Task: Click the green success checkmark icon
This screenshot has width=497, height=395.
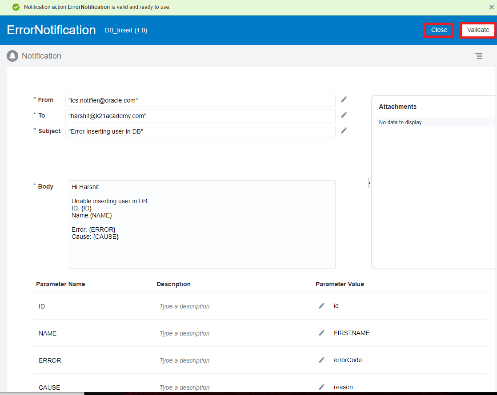Action: coord(16,8)
